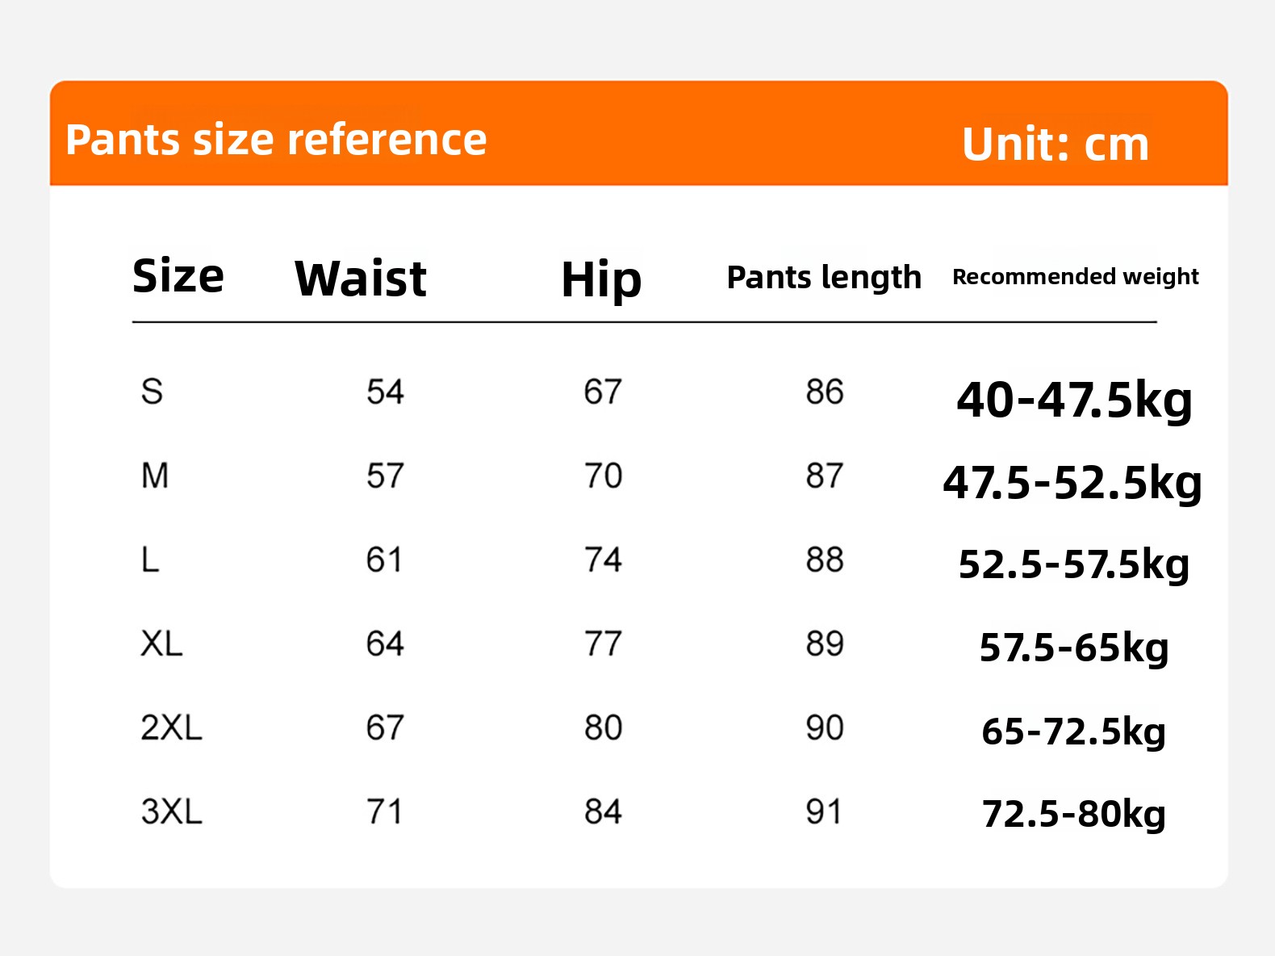Click the Hip column header
This screenshot has width=1275, height=956.
tap(601, 280)
